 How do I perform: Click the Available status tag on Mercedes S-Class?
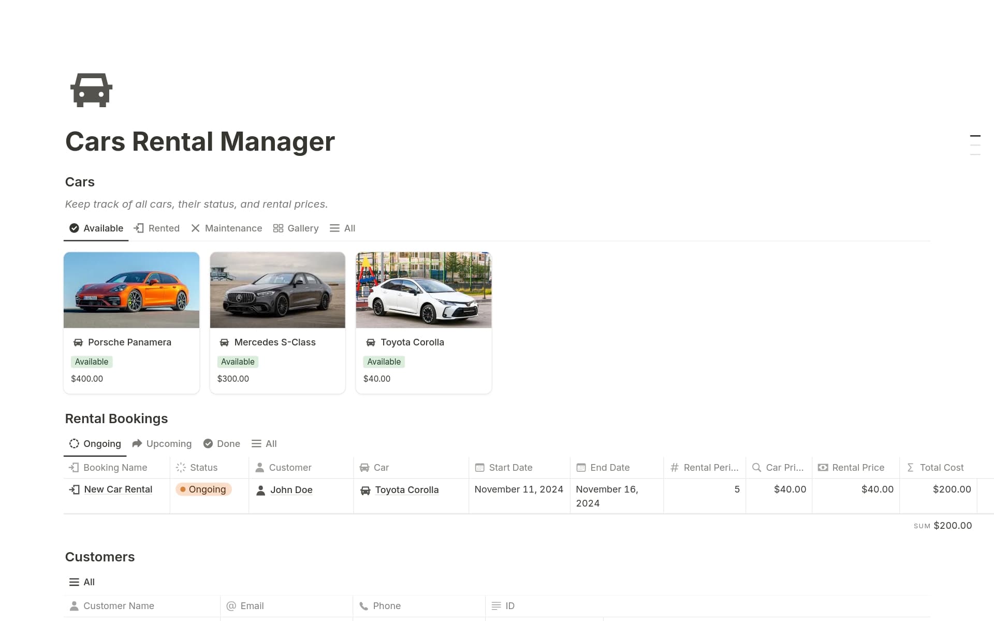(238, 362)
